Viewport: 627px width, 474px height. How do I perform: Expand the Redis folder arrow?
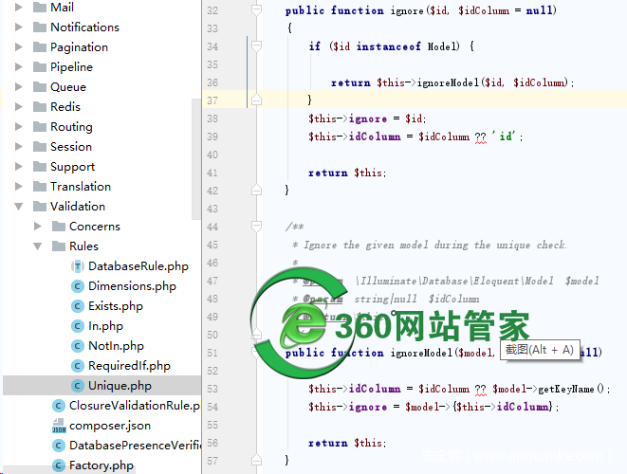(x=18, y=107)
